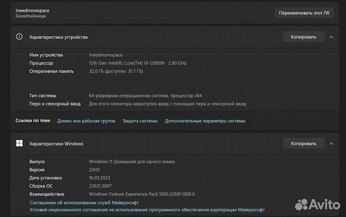
Task: Click the Сборка ОС label
Action: click(x=41, y=186)
